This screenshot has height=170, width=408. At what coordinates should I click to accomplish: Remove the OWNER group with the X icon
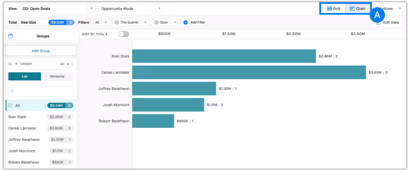[x=68, y=64]
